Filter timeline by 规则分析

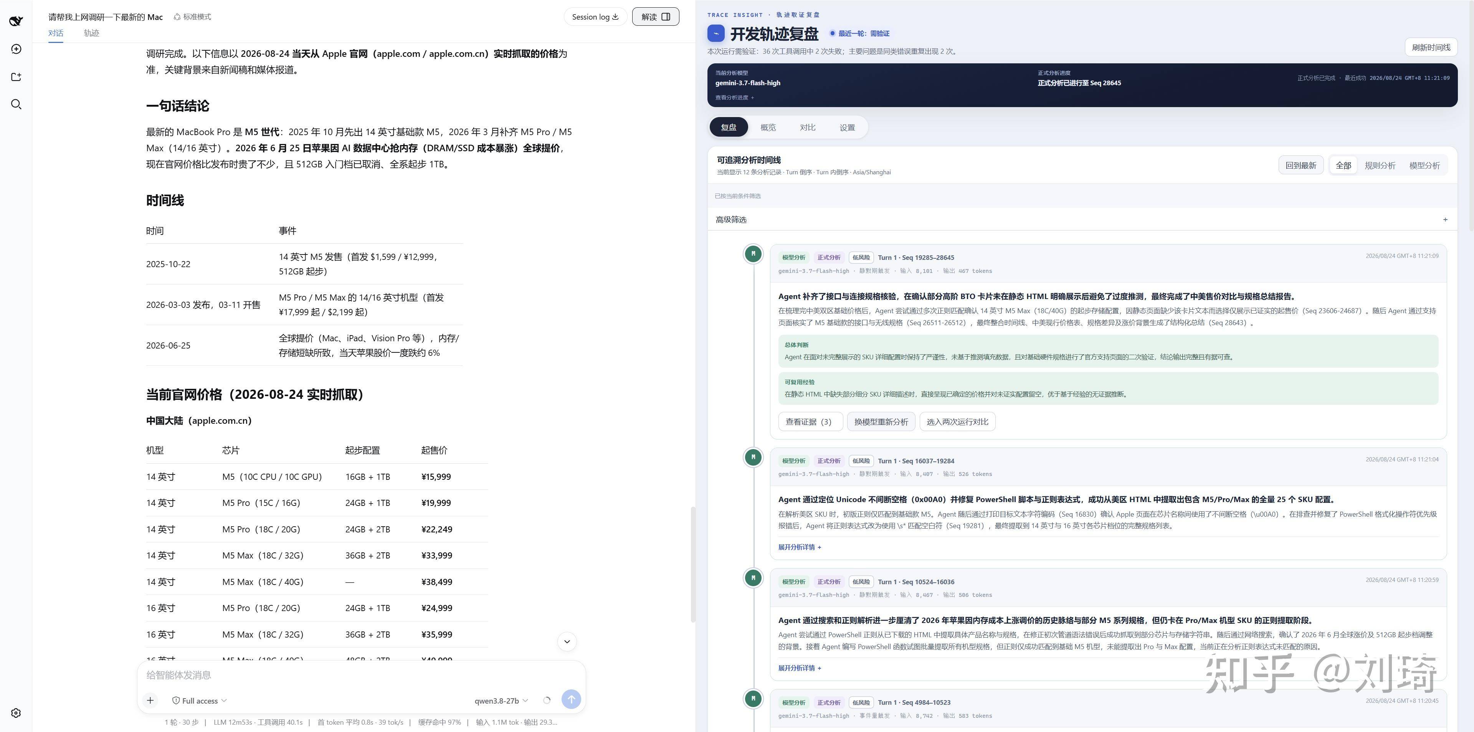[1380, 165]
